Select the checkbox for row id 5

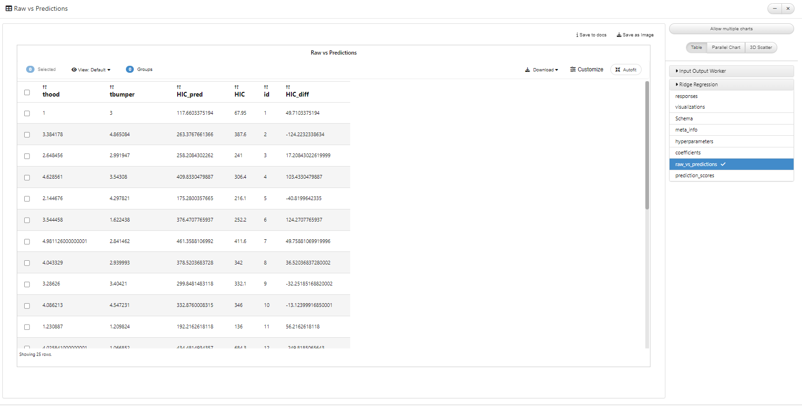(27, 199)
